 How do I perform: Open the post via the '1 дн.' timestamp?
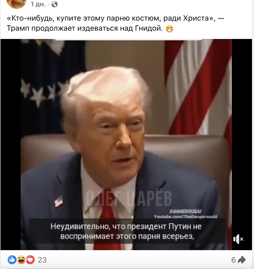(x=38, y=4)
